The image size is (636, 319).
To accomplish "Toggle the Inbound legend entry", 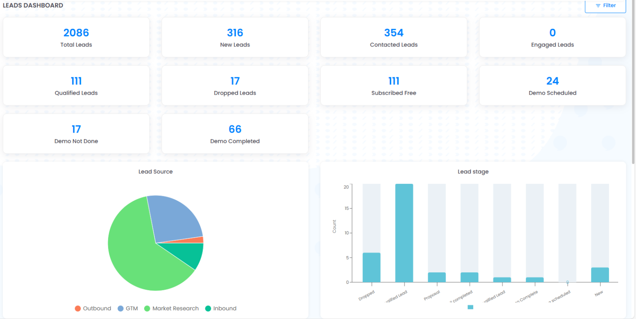I will click(x=220, y=308).
